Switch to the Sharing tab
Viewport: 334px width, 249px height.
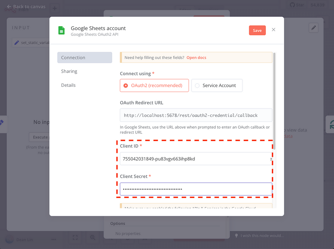[69, 71]
